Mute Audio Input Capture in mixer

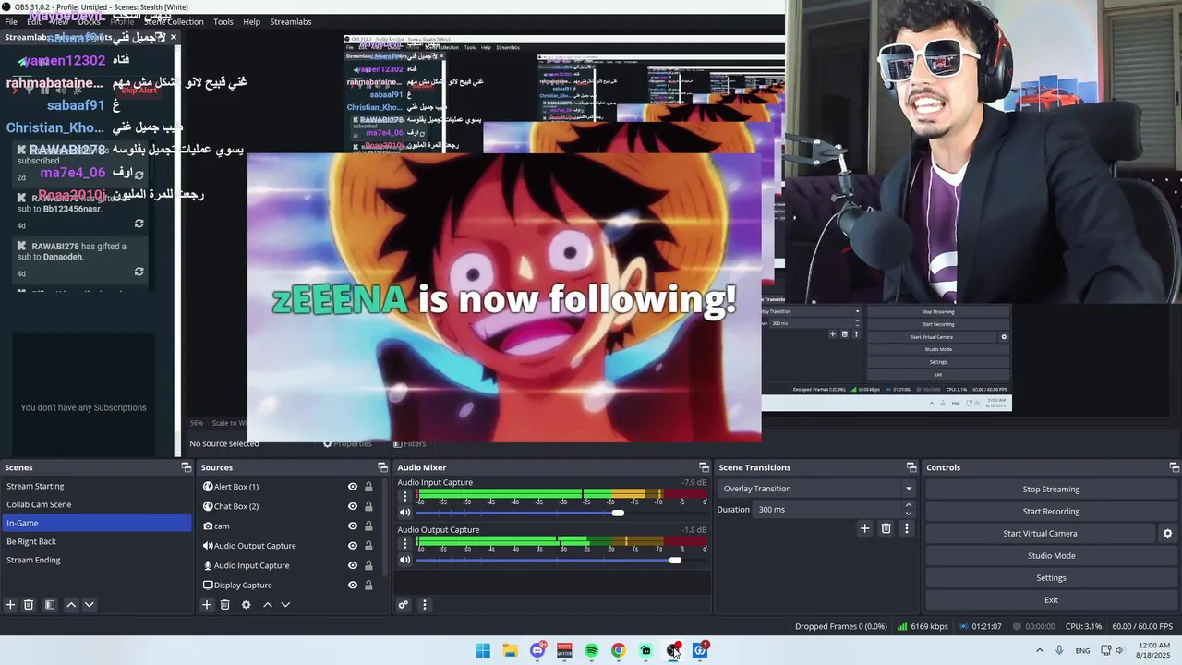(x=404, y=513)
